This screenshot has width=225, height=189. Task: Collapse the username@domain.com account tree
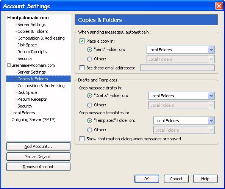tap(9, 65)
